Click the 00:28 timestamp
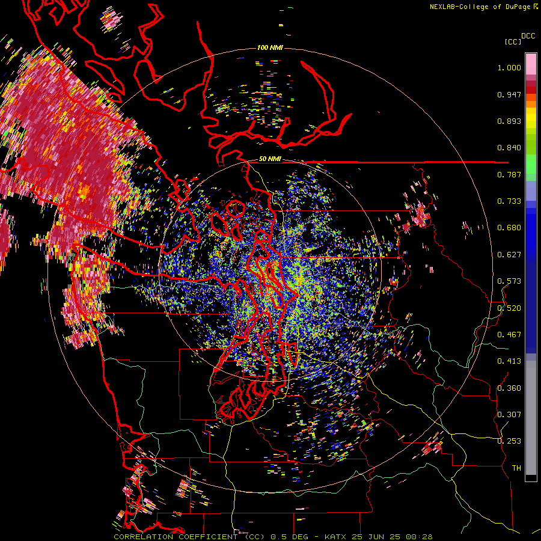 (418, 537)
